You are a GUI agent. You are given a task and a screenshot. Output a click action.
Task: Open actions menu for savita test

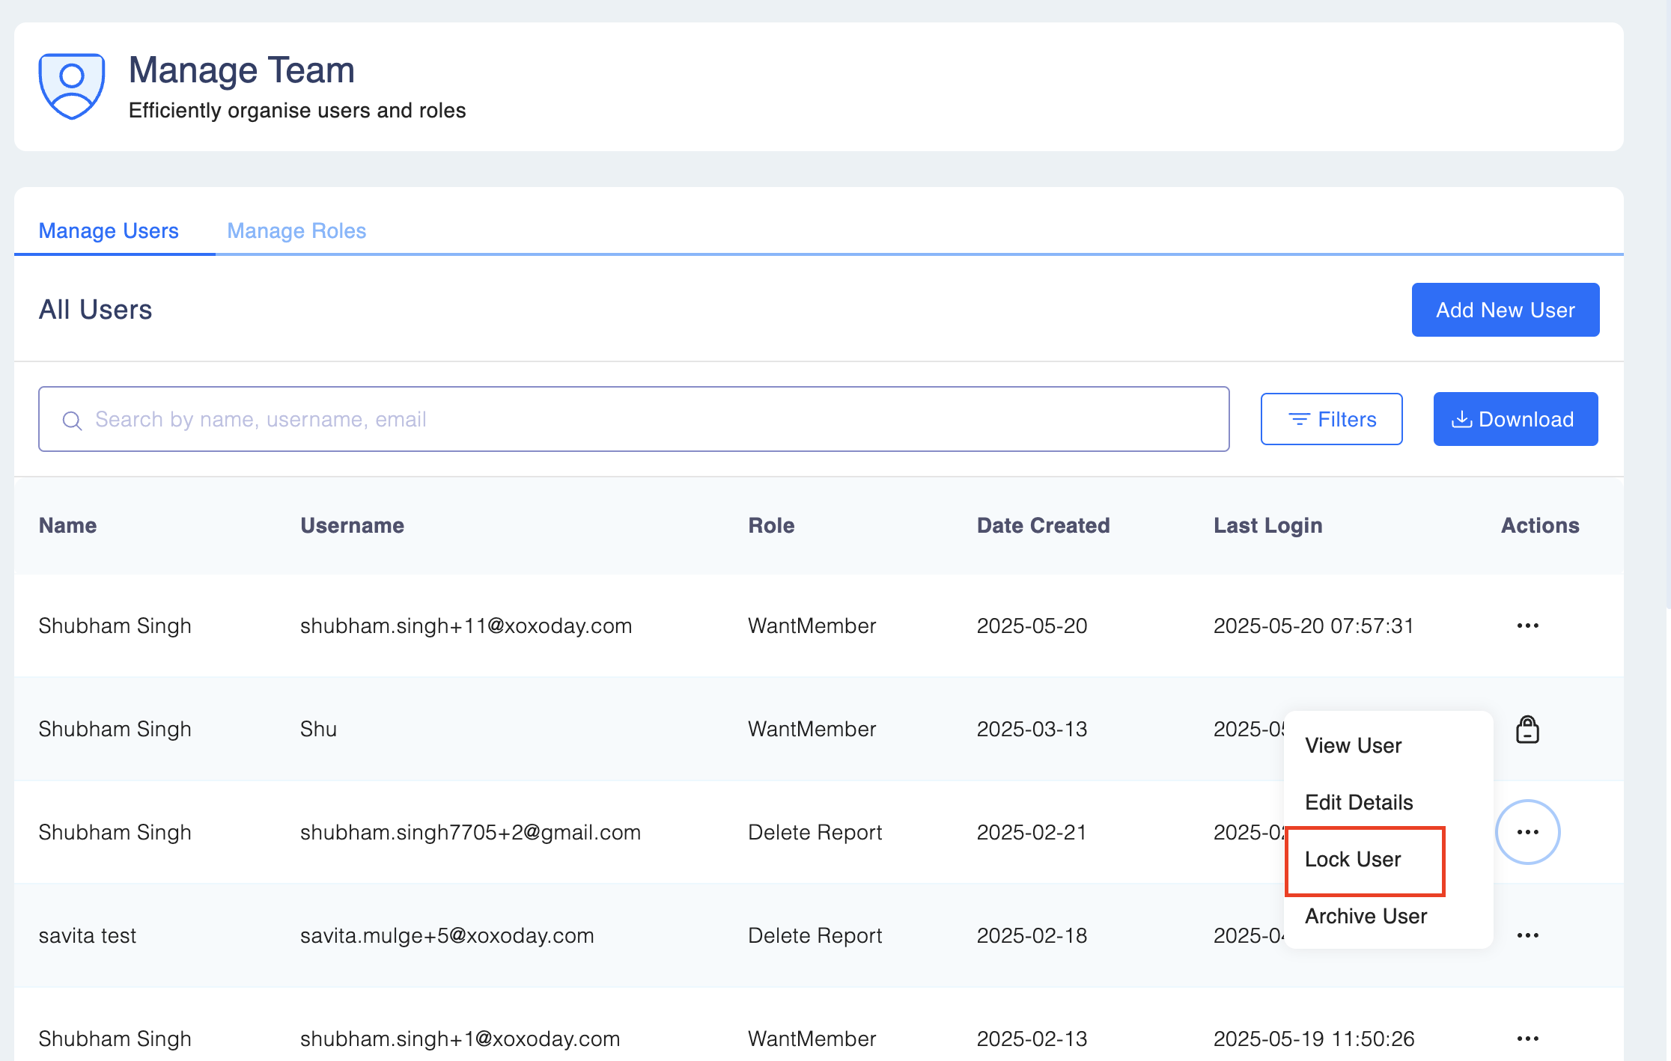1527,935
